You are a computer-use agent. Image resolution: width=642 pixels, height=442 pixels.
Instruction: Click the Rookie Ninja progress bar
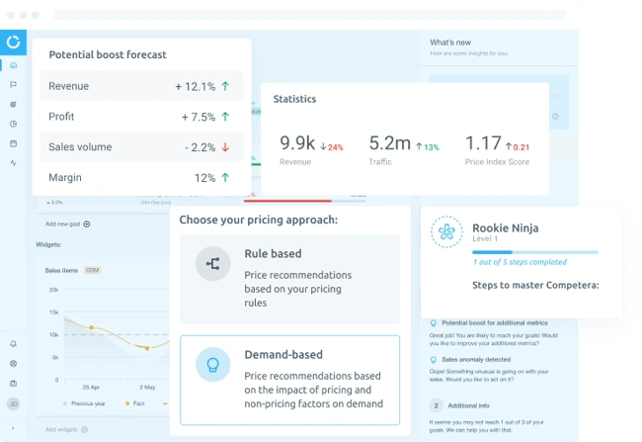(x=521, y=252)
